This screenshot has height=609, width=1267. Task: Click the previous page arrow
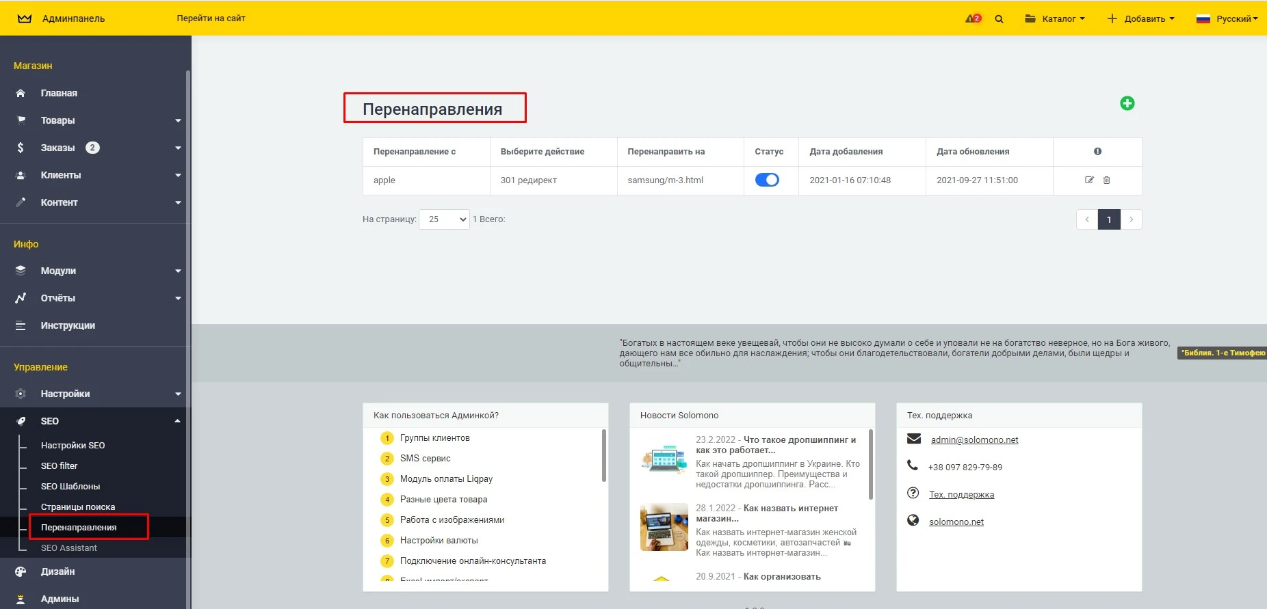click(1087, 219)
